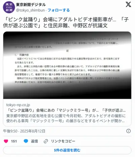Click the blue reply speech bubble icon
The width and height of the screenshot is (135, 157).
(x=26, y=141)
